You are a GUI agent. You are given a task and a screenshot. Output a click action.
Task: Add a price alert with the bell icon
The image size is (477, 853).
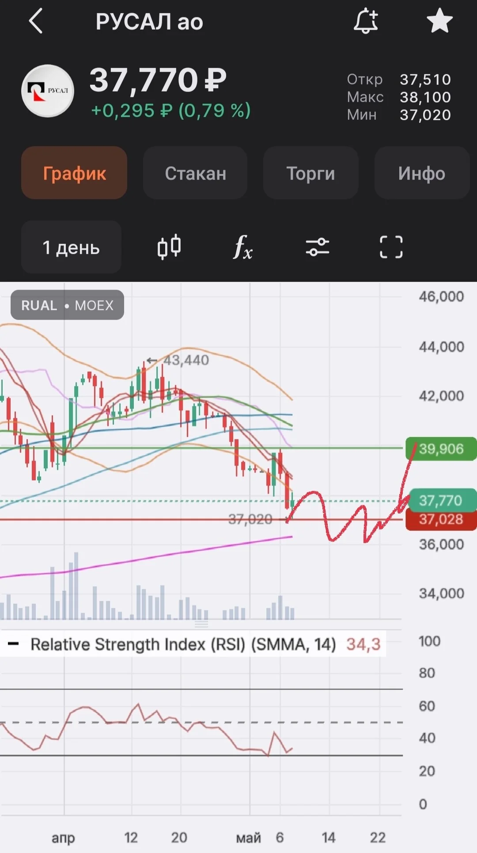click(366, 21)
